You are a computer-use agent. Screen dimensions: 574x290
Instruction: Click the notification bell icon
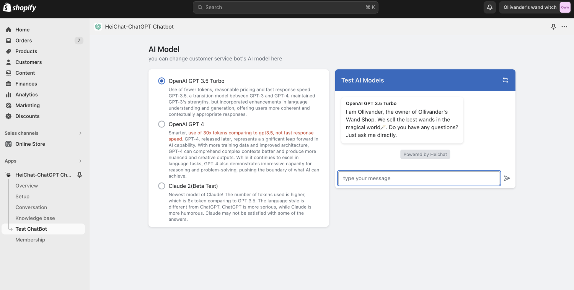tap(489, 7)
